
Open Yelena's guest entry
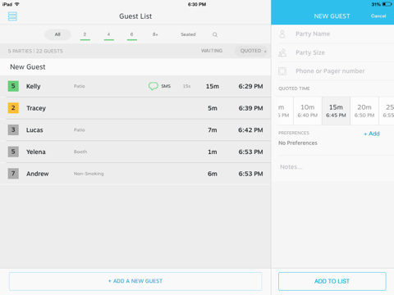[x=135, y=152]
